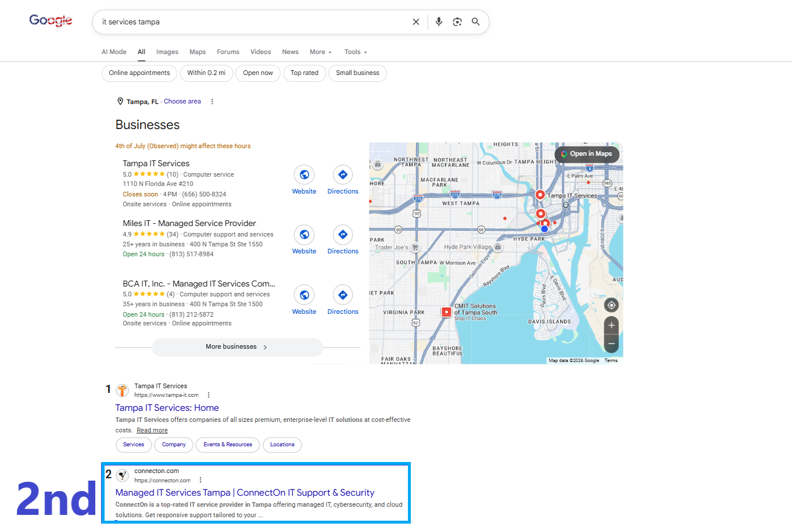Get Directions to BCA IT, Inc.

tap(343, 295)
